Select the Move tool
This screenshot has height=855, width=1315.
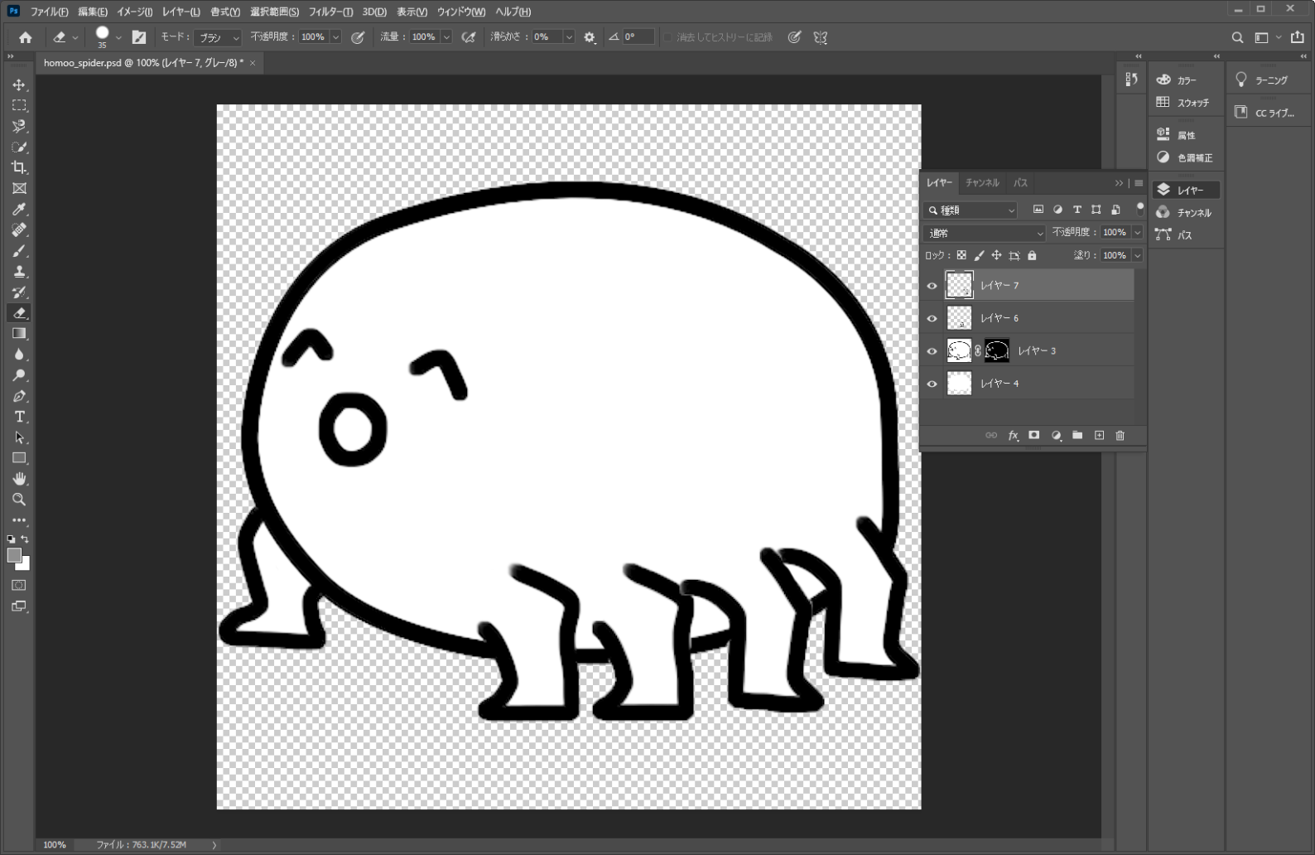click(19, 85)
